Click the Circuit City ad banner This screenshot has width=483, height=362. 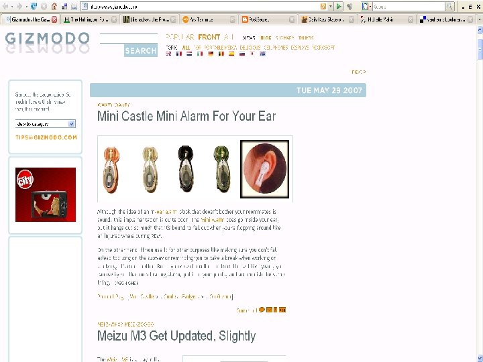[x=46, y=194]
